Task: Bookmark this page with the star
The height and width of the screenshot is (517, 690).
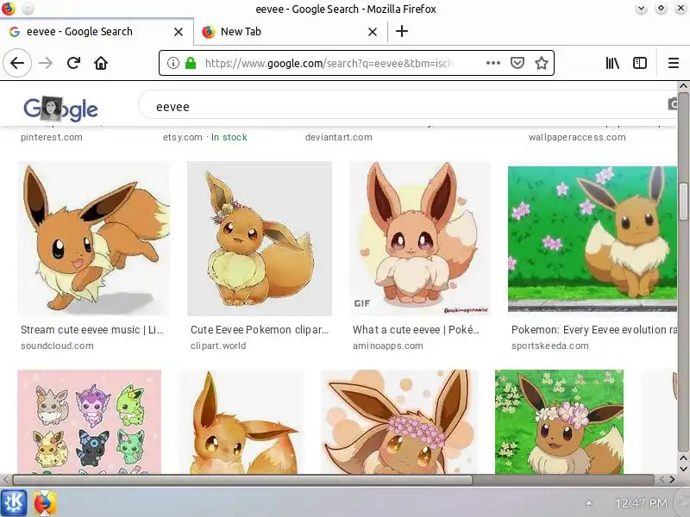Action: (542, 63)
